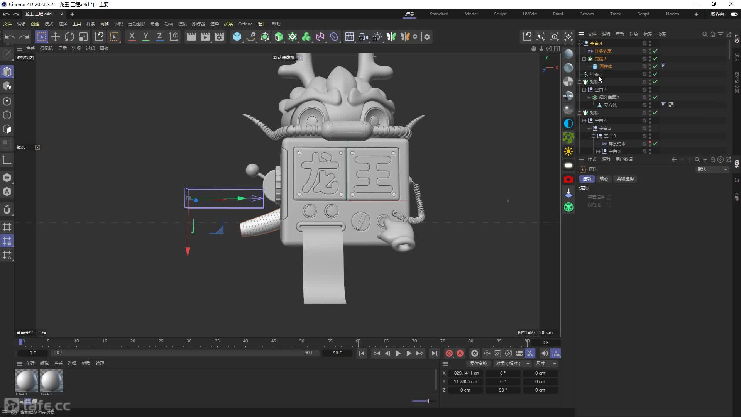The width and height of the screenshot is (741, 417).
Task: Open the spline pen tool
Action: point(251,37)
